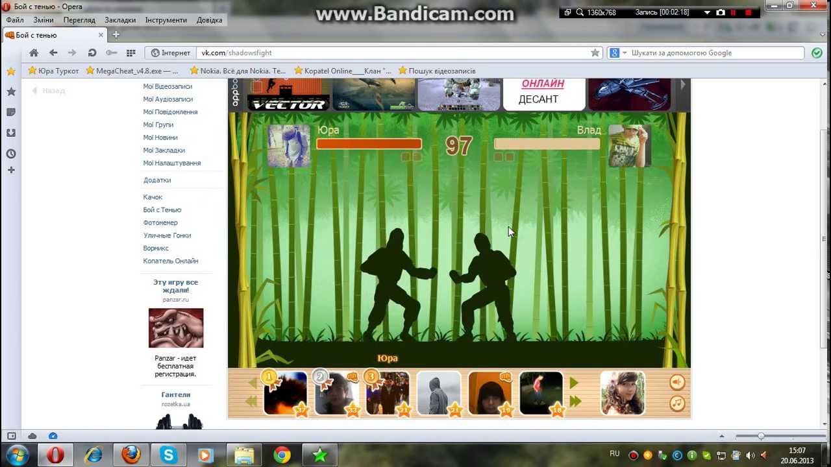Pause Bandicam recording
This screenshot has width=831, height=467.
tap(734, 12)
